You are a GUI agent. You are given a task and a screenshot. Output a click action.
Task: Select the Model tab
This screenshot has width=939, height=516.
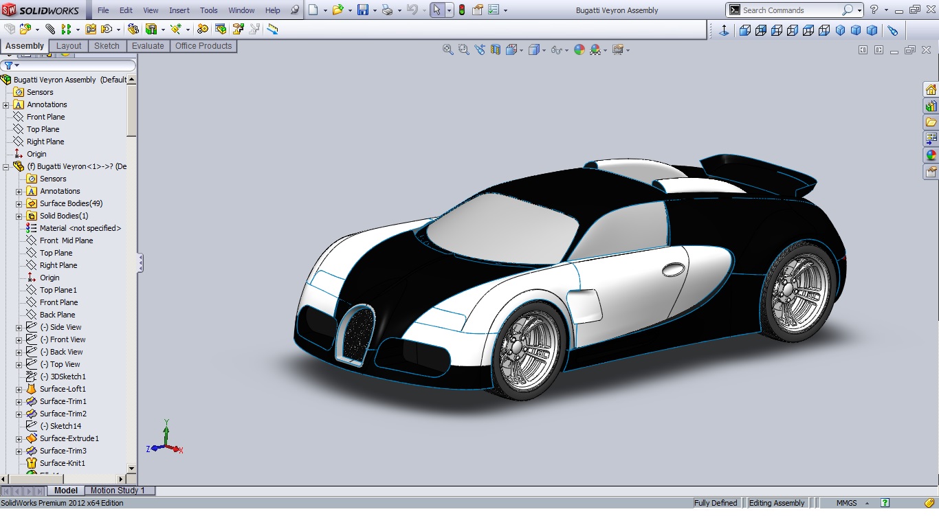point(66,491)
